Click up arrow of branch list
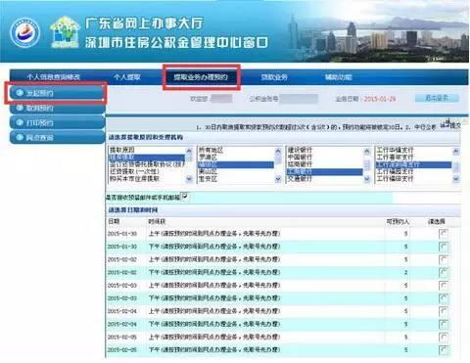The image size is (470, 363). click(x=456, y=151)
